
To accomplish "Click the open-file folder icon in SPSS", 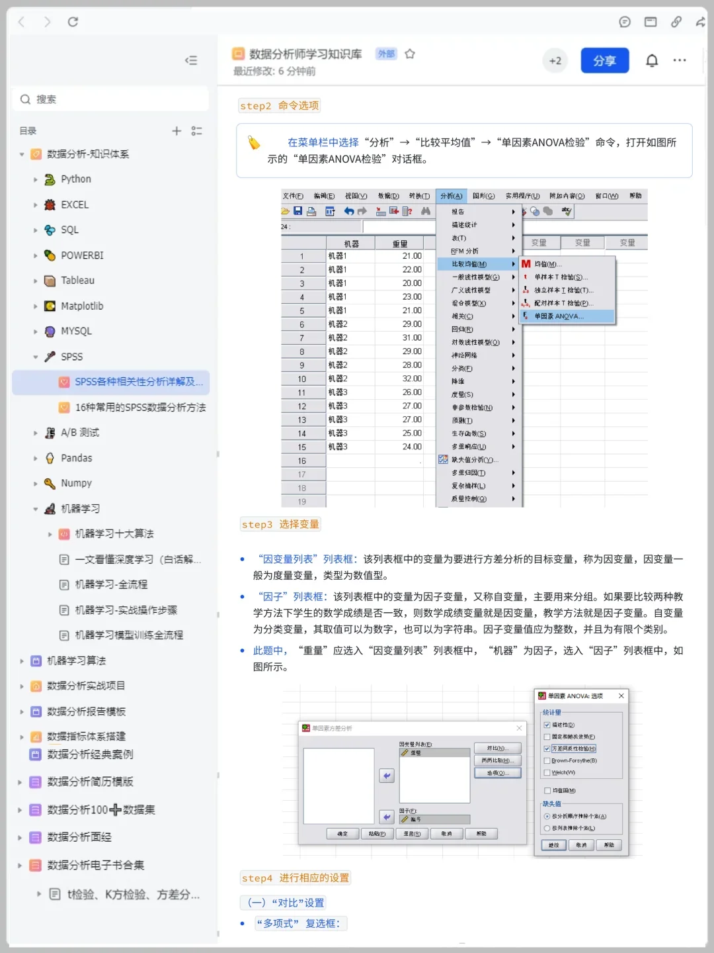I will (285, 210).
